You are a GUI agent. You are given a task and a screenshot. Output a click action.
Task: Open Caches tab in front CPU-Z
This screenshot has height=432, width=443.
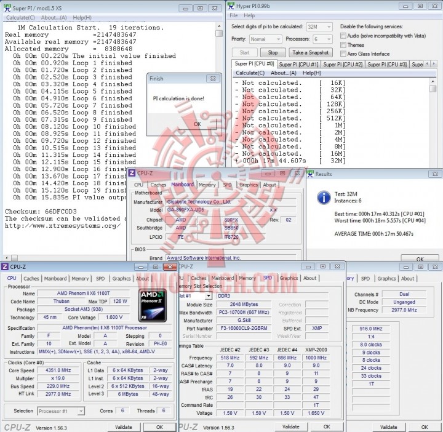click(31, 279)
